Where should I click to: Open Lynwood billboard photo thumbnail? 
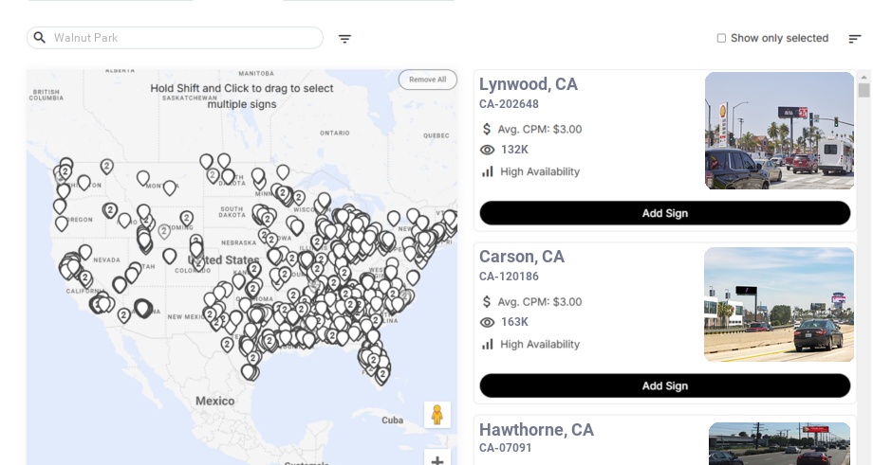779,131
